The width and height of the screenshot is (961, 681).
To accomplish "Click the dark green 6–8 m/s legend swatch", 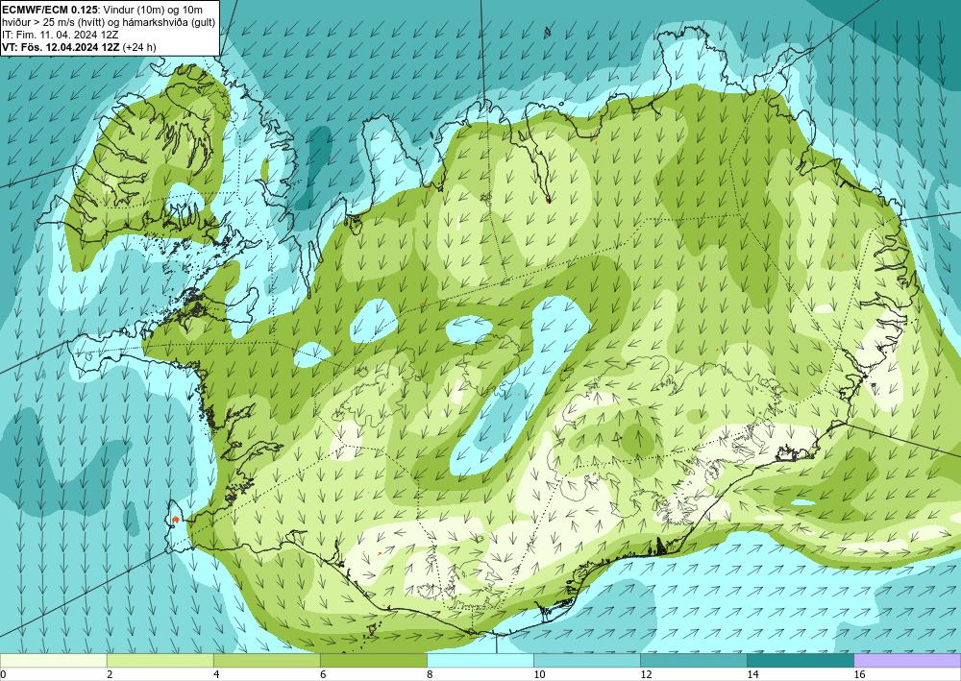I will [373, 661].
